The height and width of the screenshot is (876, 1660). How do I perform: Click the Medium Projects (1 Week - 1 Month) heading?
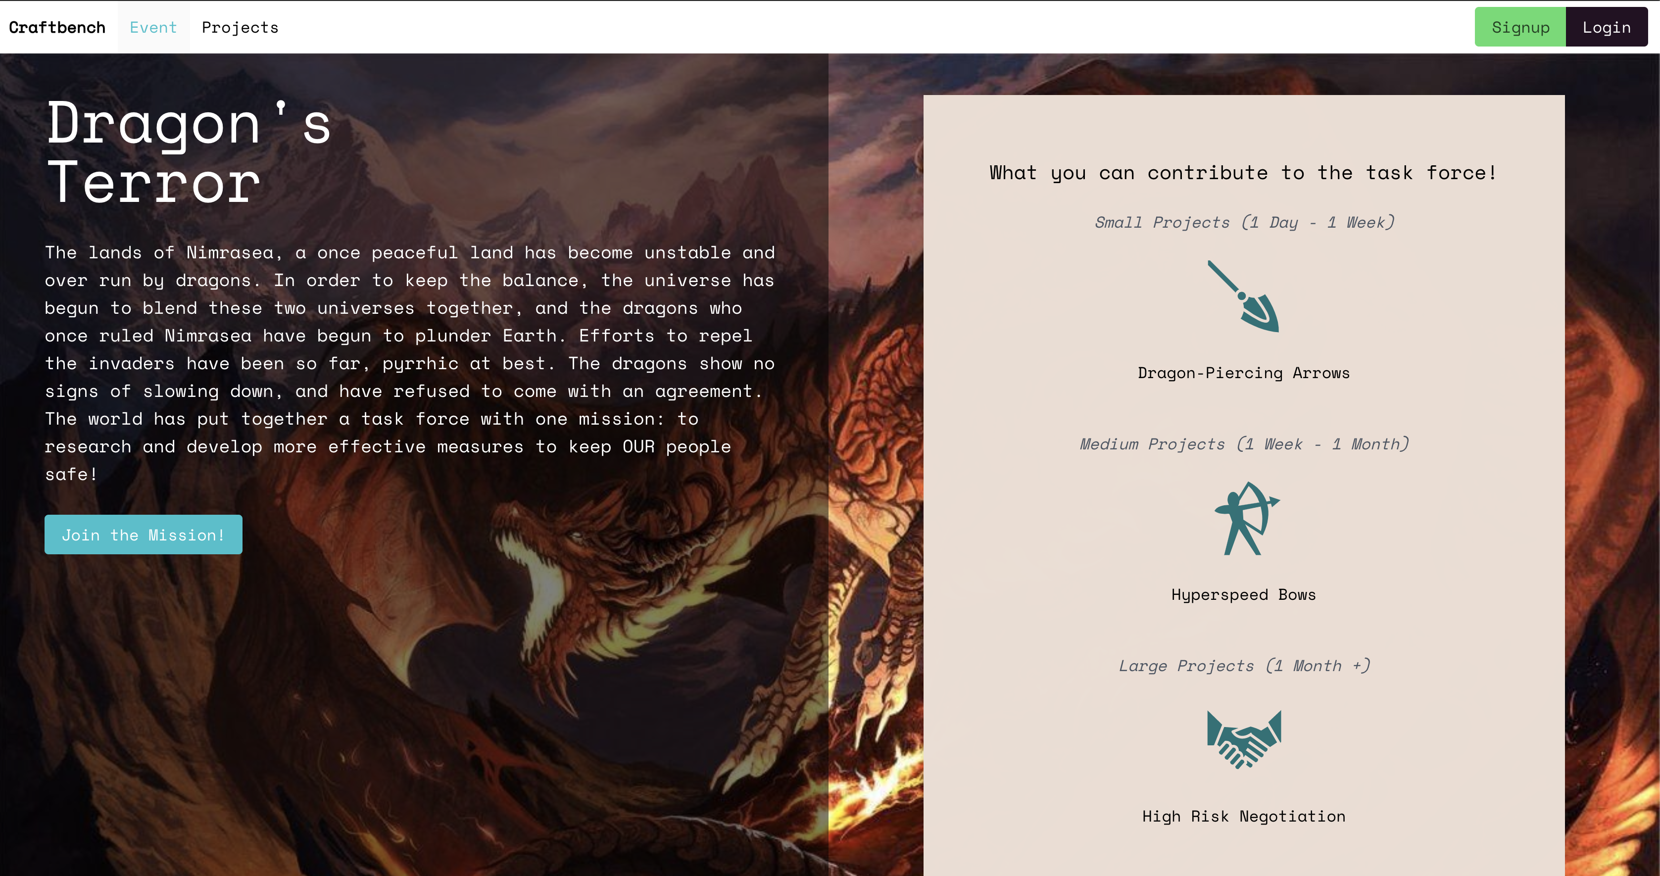tap(1244, 444)
